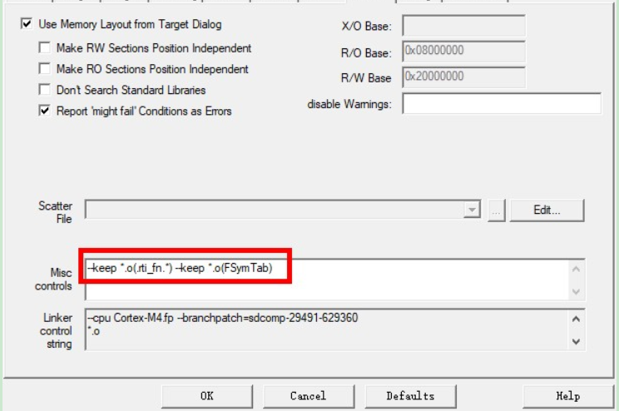This screenshot has height=411, width=619.
Task: Open the Scatter File dropdown arrow
Action: tap(472, 210)
